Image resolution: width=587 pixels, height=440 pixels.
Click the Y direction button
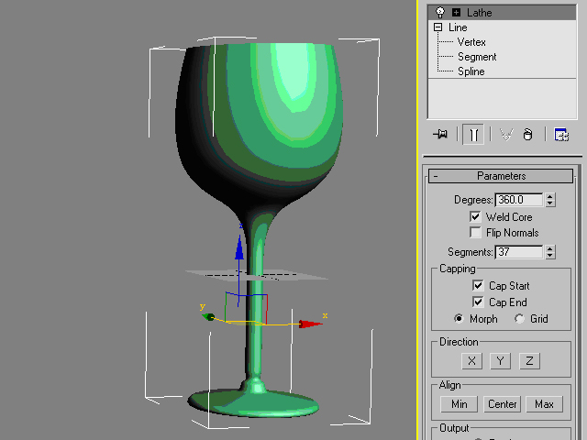pyautogui.click(x=500, y=361)
